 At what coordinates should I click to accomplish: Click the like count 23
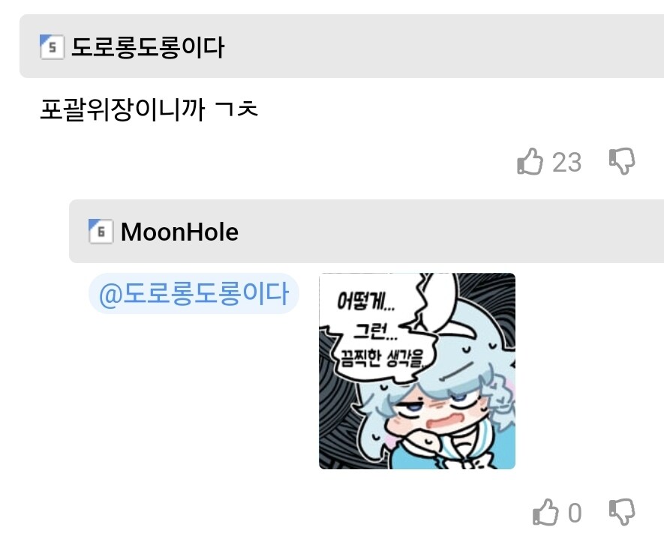(566, 162)
